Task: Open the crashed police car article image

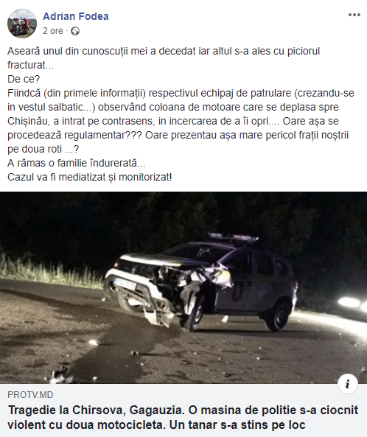Action: click(x=183, y=287)
